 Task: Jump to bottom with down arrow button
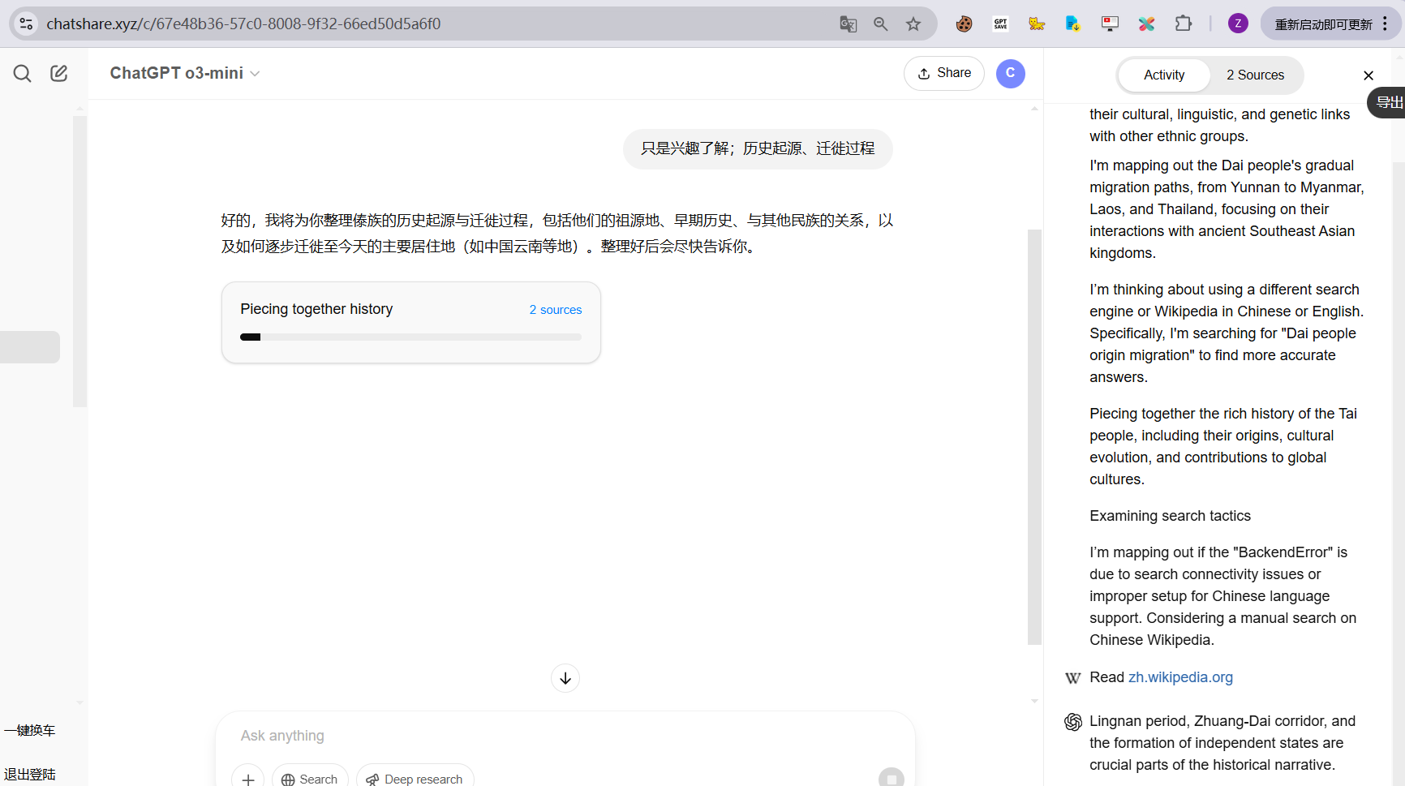point(565,678)
